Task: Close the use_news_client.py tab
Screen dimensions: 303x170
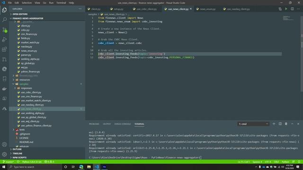Action: point(191,9)
